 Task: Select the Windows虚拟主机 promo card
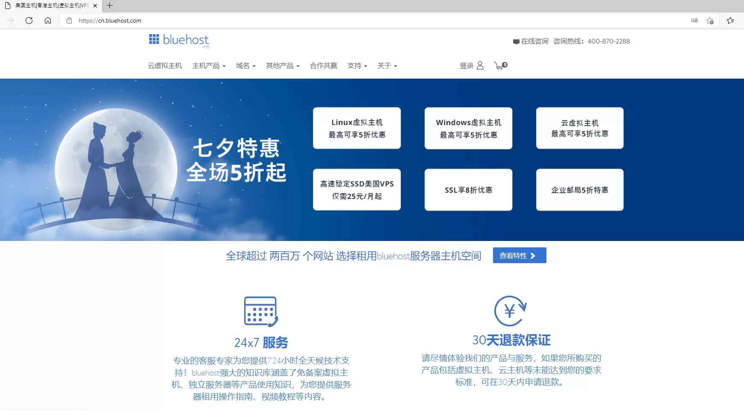pyautogui.click(x=468, y=128)
